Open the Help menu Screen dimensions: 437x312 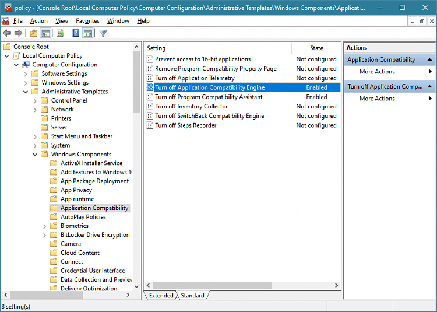pyautogui.click(x=143, y=21)
